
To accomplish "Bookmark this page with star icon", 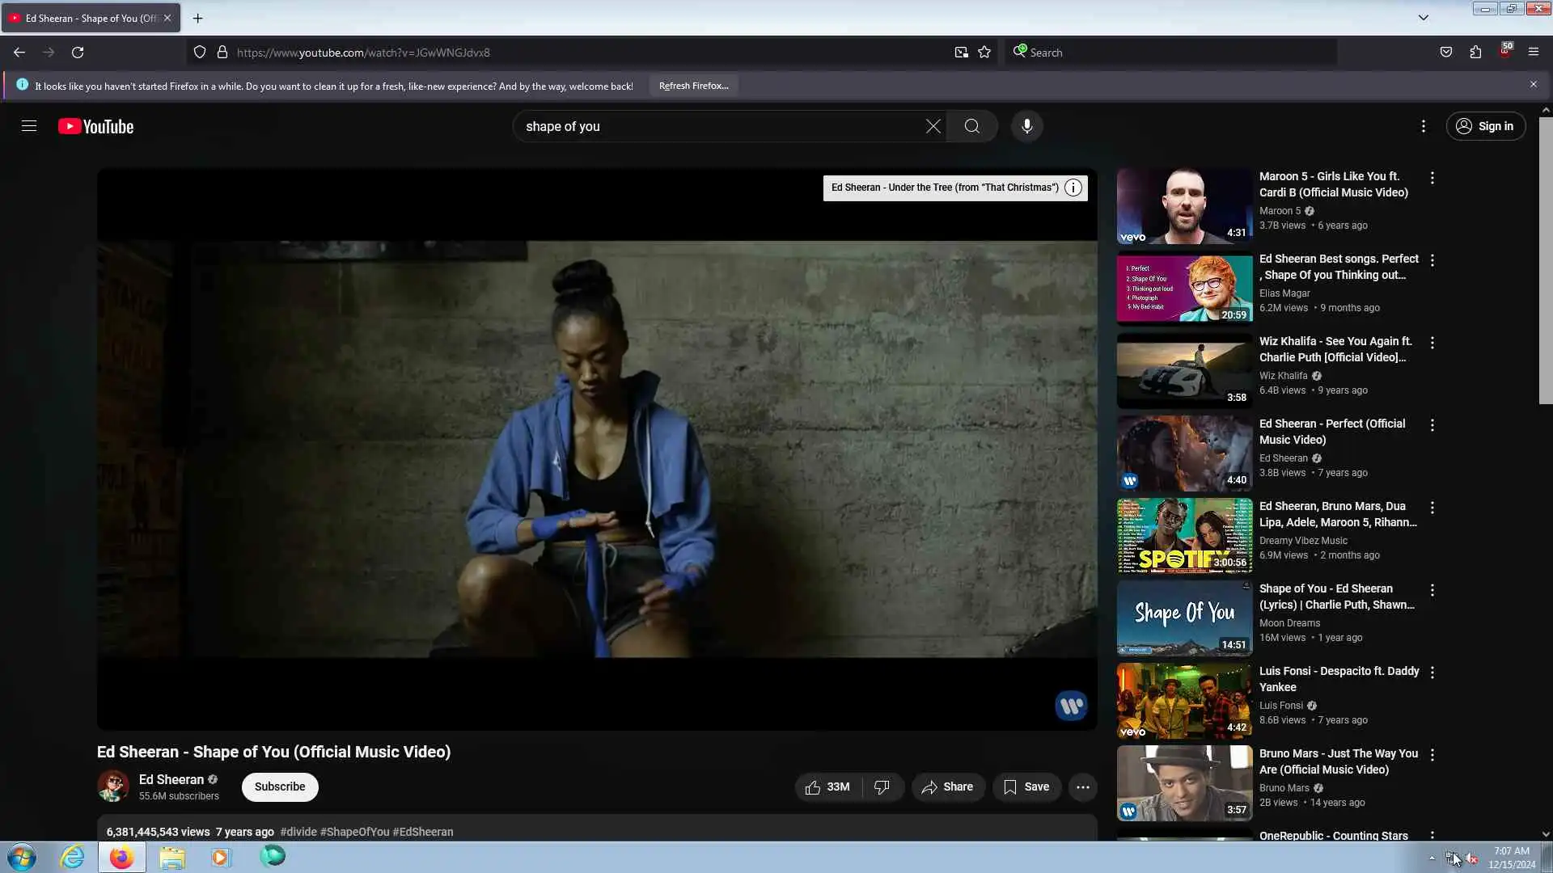I will tap(984, 53).
